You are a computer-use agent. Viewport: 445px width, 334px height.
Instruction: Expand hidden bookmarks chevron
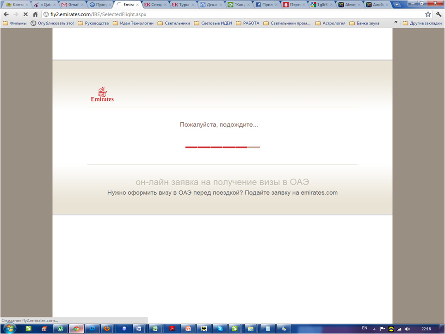[396, 22]
